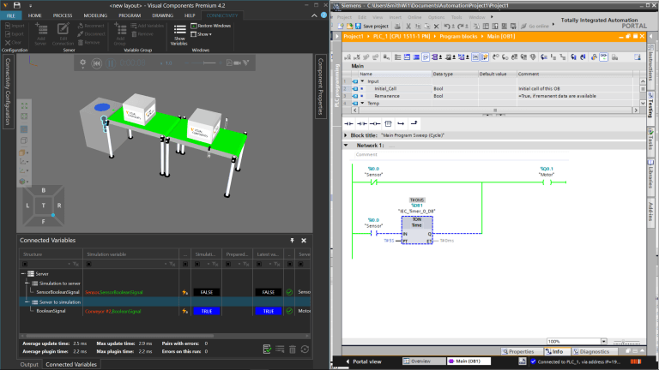Insert an empty box from the favorites bar
659x370 pixels.
pyautogui.click(x=388, y=123)
